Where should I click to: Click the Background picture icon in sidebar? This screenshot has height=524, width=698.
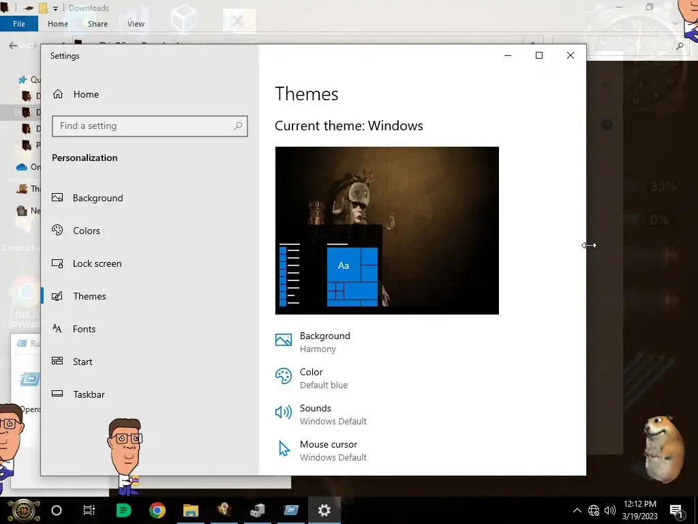[57, 197]
